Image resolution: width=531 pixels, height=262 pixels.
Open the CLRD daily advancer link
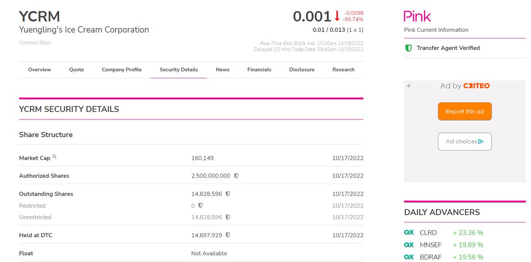428,232
